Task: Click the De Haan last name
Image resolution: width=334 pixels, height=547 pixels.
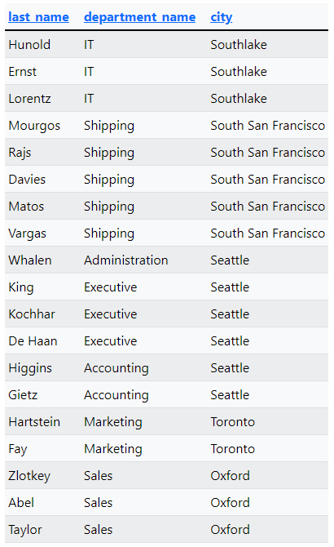Action: pyautogui.click(x=33, y=340)
